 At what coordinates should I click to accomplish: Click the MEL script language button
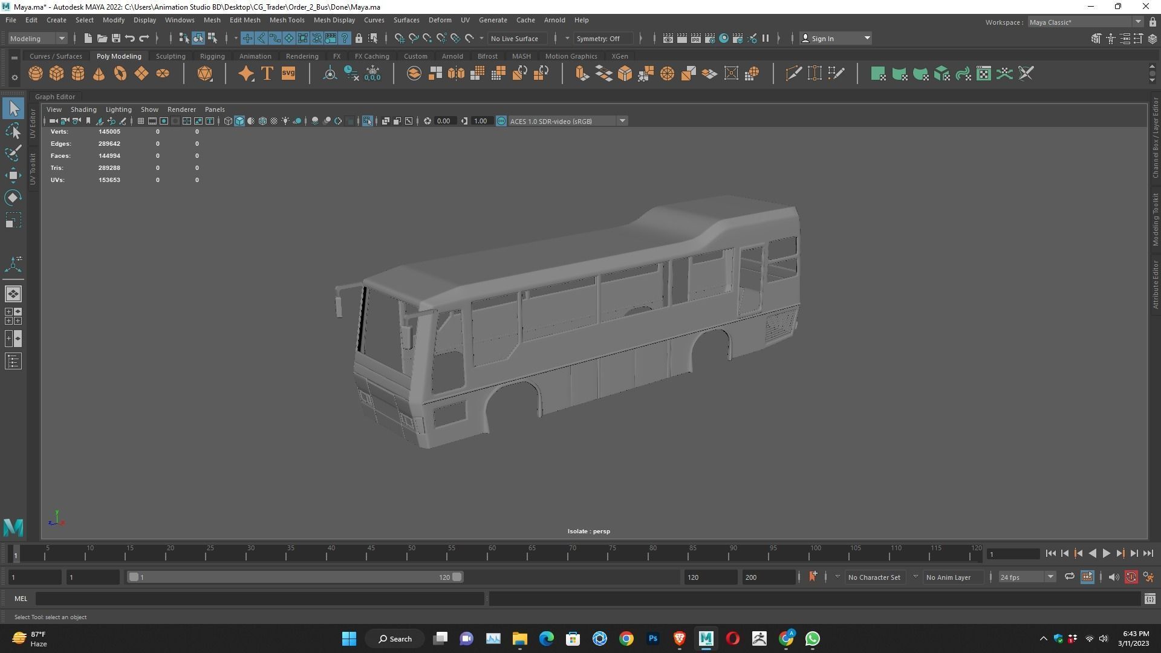pos(21,599)
